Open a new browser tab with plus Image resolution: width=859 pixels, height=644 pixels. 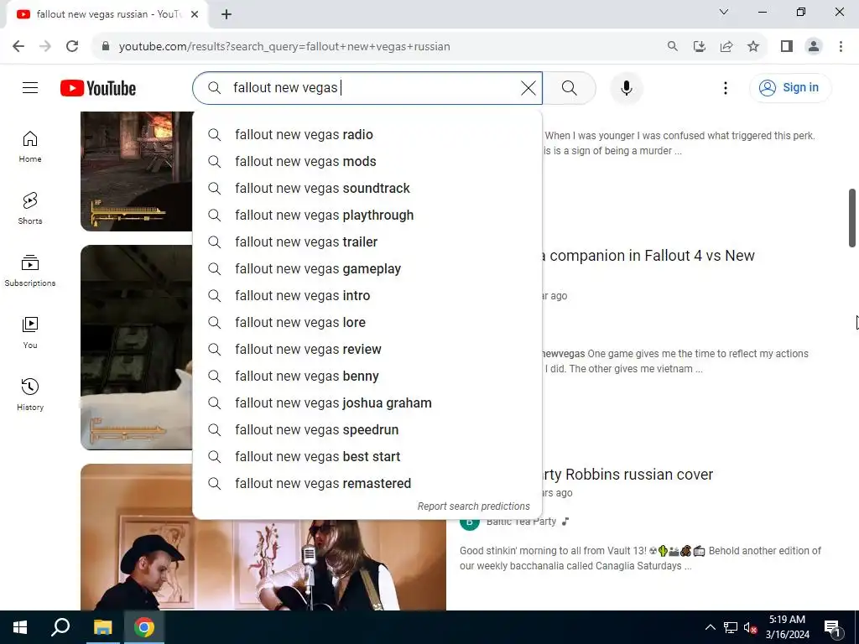pos(226,14)
